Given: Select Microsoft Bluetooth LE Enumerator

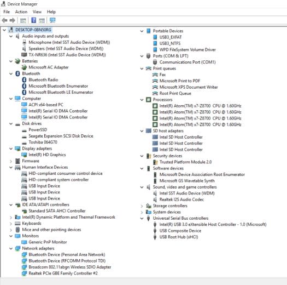Looking at the screenshot, I should 61,92.
